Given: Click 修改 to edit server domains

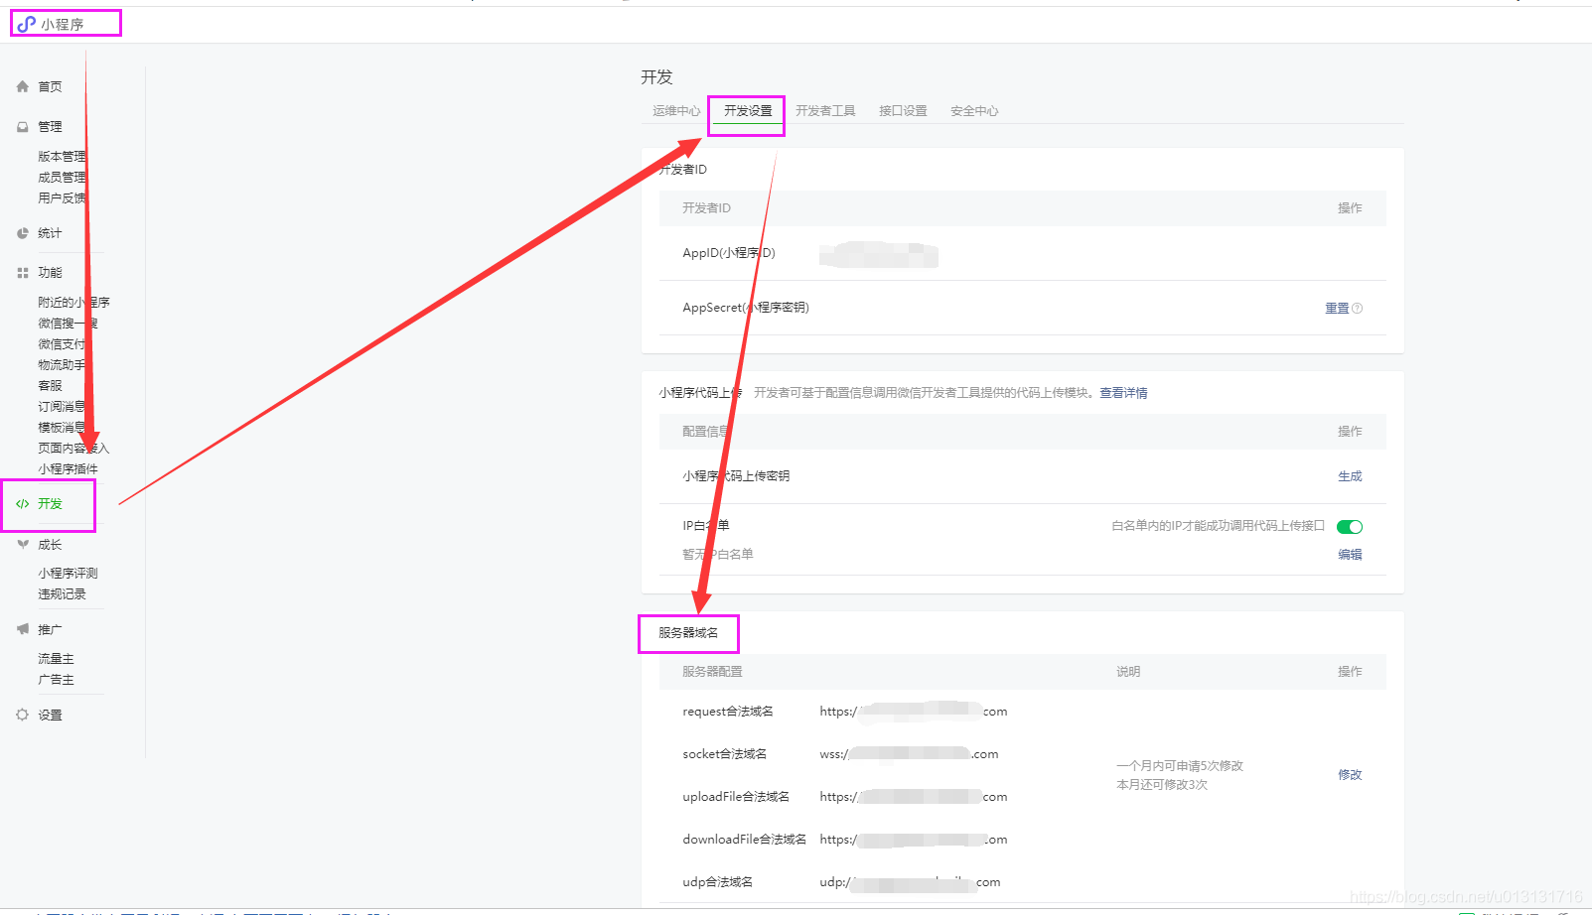Looking at the screenshot, I should (1350, 774).
